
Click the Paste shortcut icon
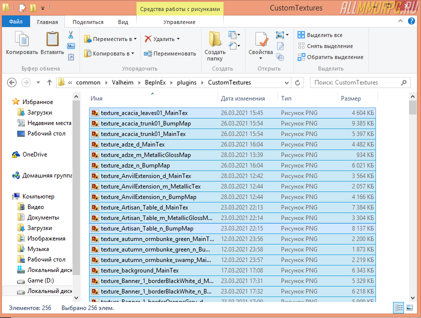tap(71, 57)
